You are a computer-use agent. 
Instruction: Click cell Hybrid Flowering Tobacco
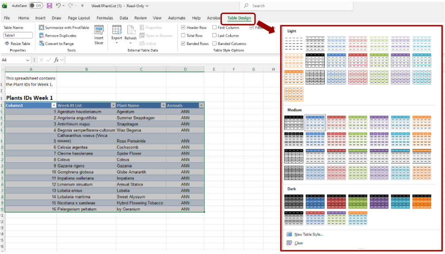pos(141,203)
